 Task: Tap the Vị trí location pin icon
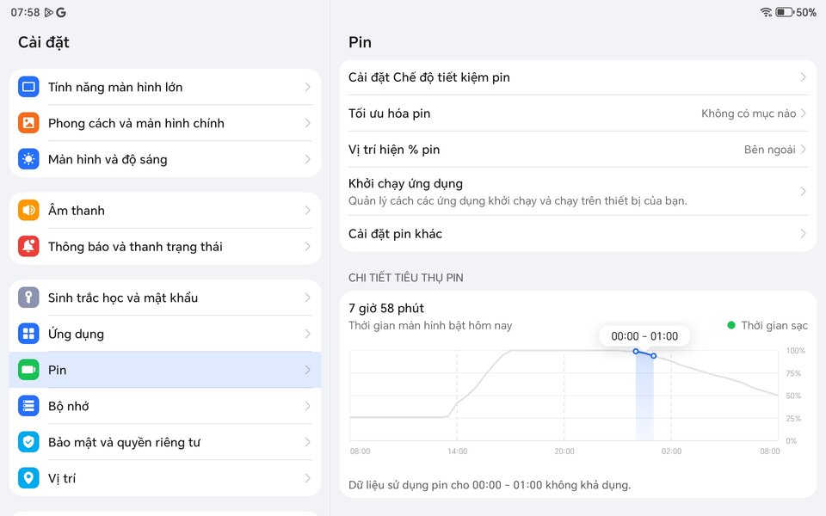pos(28,478)
